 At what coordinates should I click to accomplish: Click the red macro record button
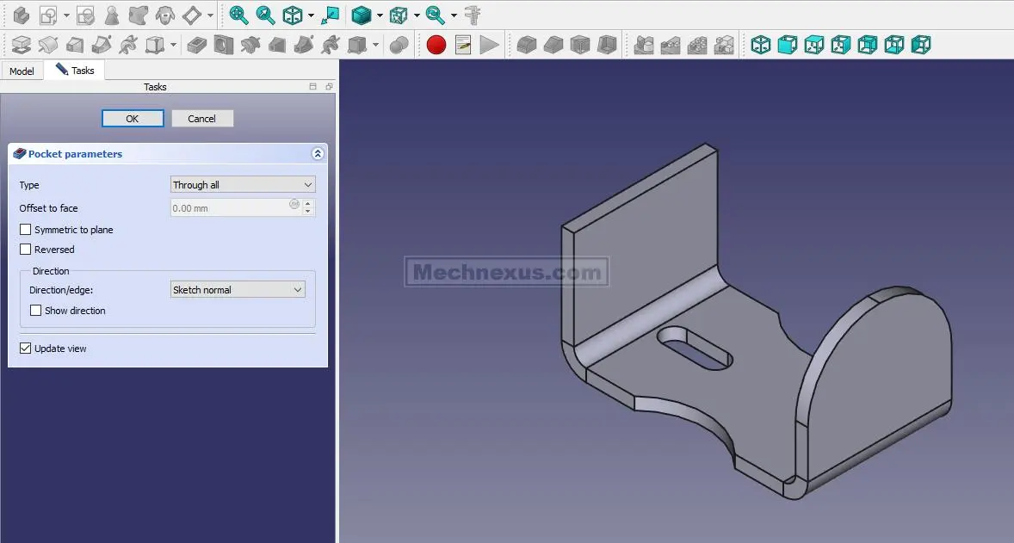click(436, 45)
